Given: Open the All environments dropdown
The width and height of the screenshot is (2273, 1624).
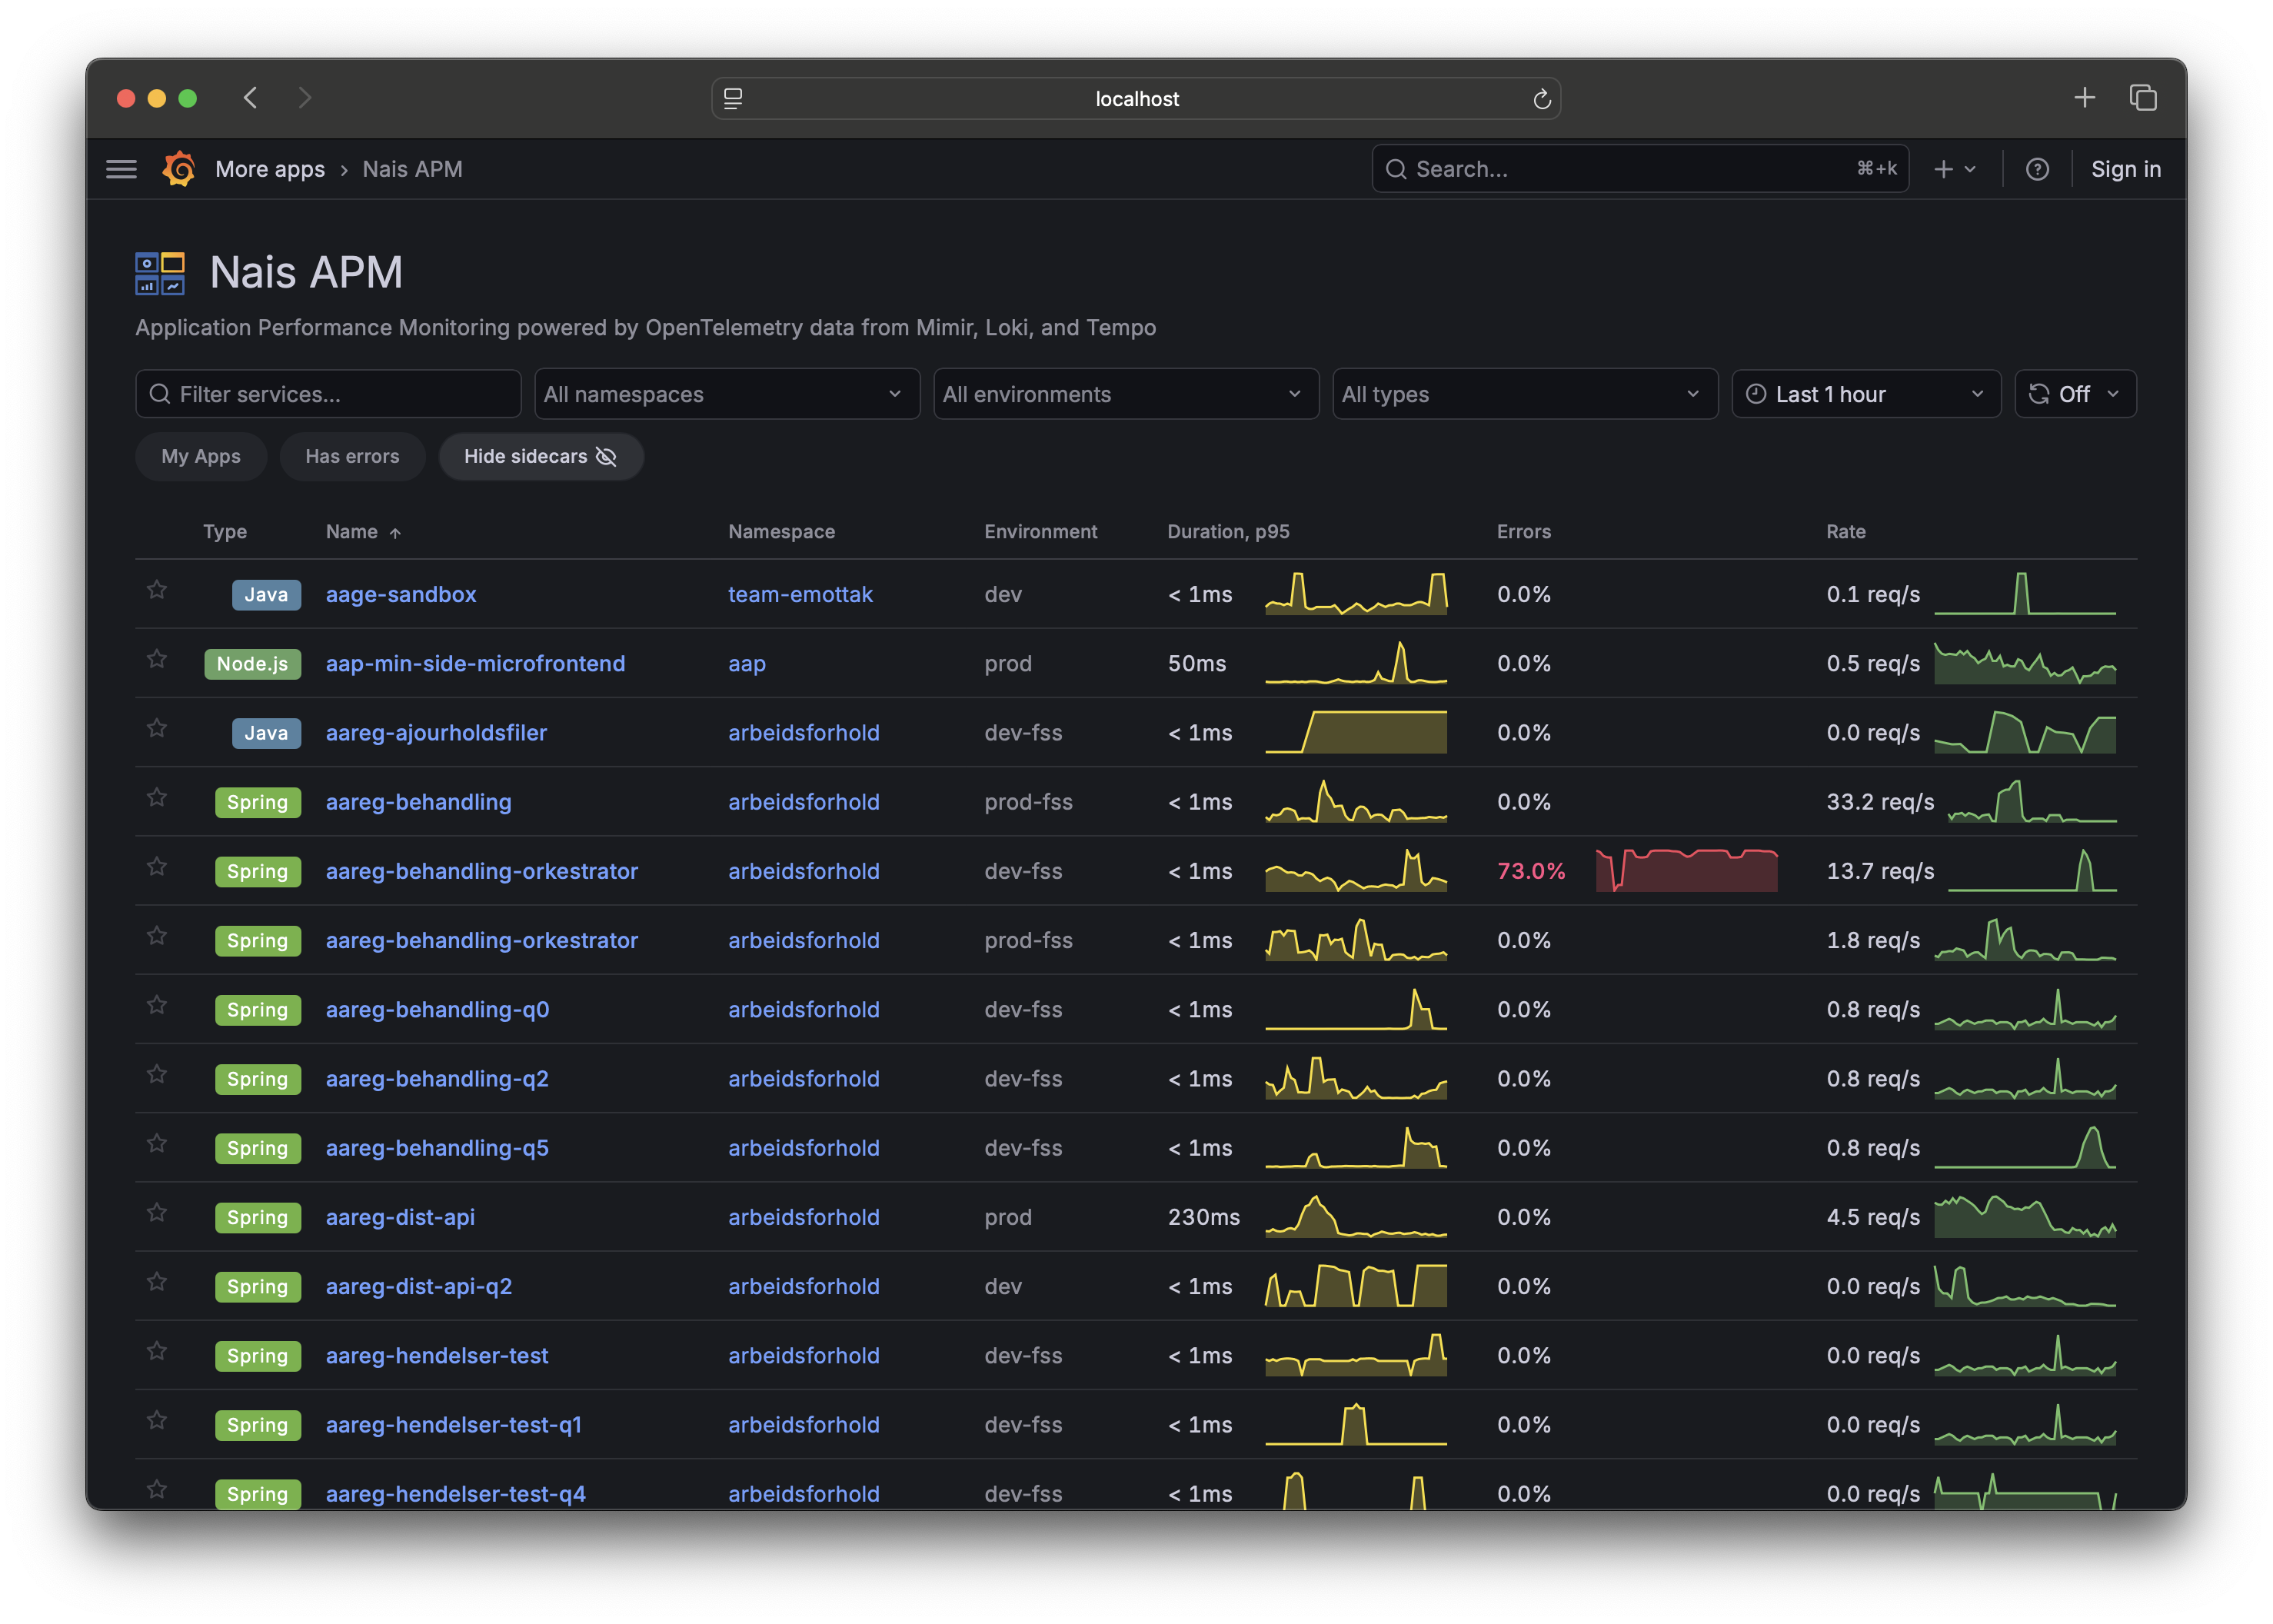Looking at the screenshot, I should (x=1125, y=394).
